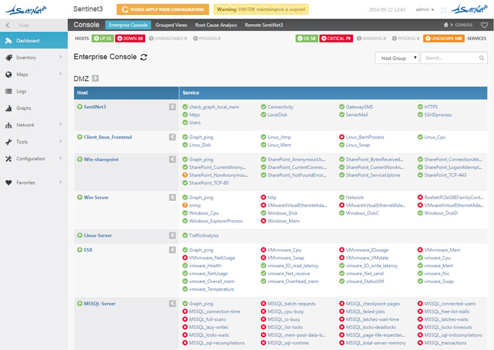This screenshot has height=350, width=494.
Task: Expand the Inventory submenu arrow
Action: (x=61, y=57)
